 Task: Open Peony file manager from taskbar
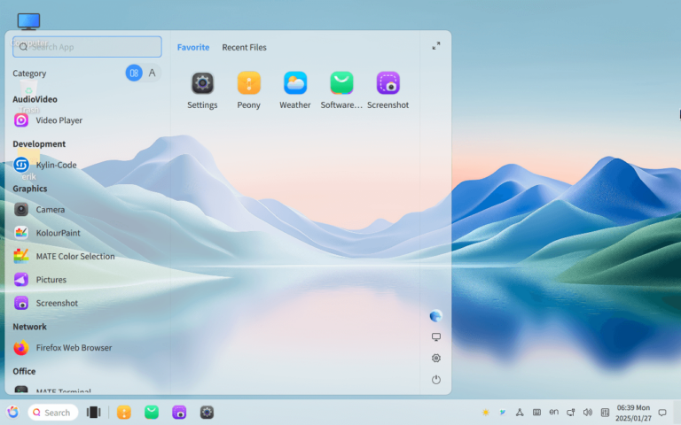tap(124, 412)
